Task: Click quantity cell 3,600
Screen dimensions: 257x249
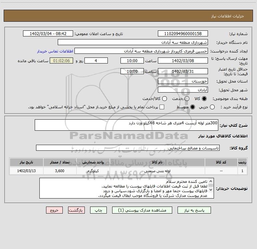Action: click(x=60, y=171)
